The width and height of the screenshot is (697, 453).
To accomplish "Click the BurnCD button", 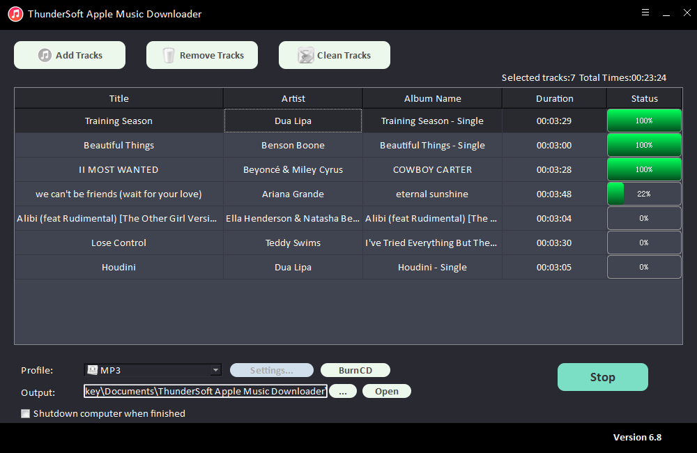I will coord(355,370).
